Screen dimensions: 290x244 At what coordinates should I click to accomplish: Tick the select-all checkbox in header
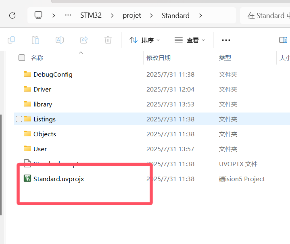coord(22,58)
